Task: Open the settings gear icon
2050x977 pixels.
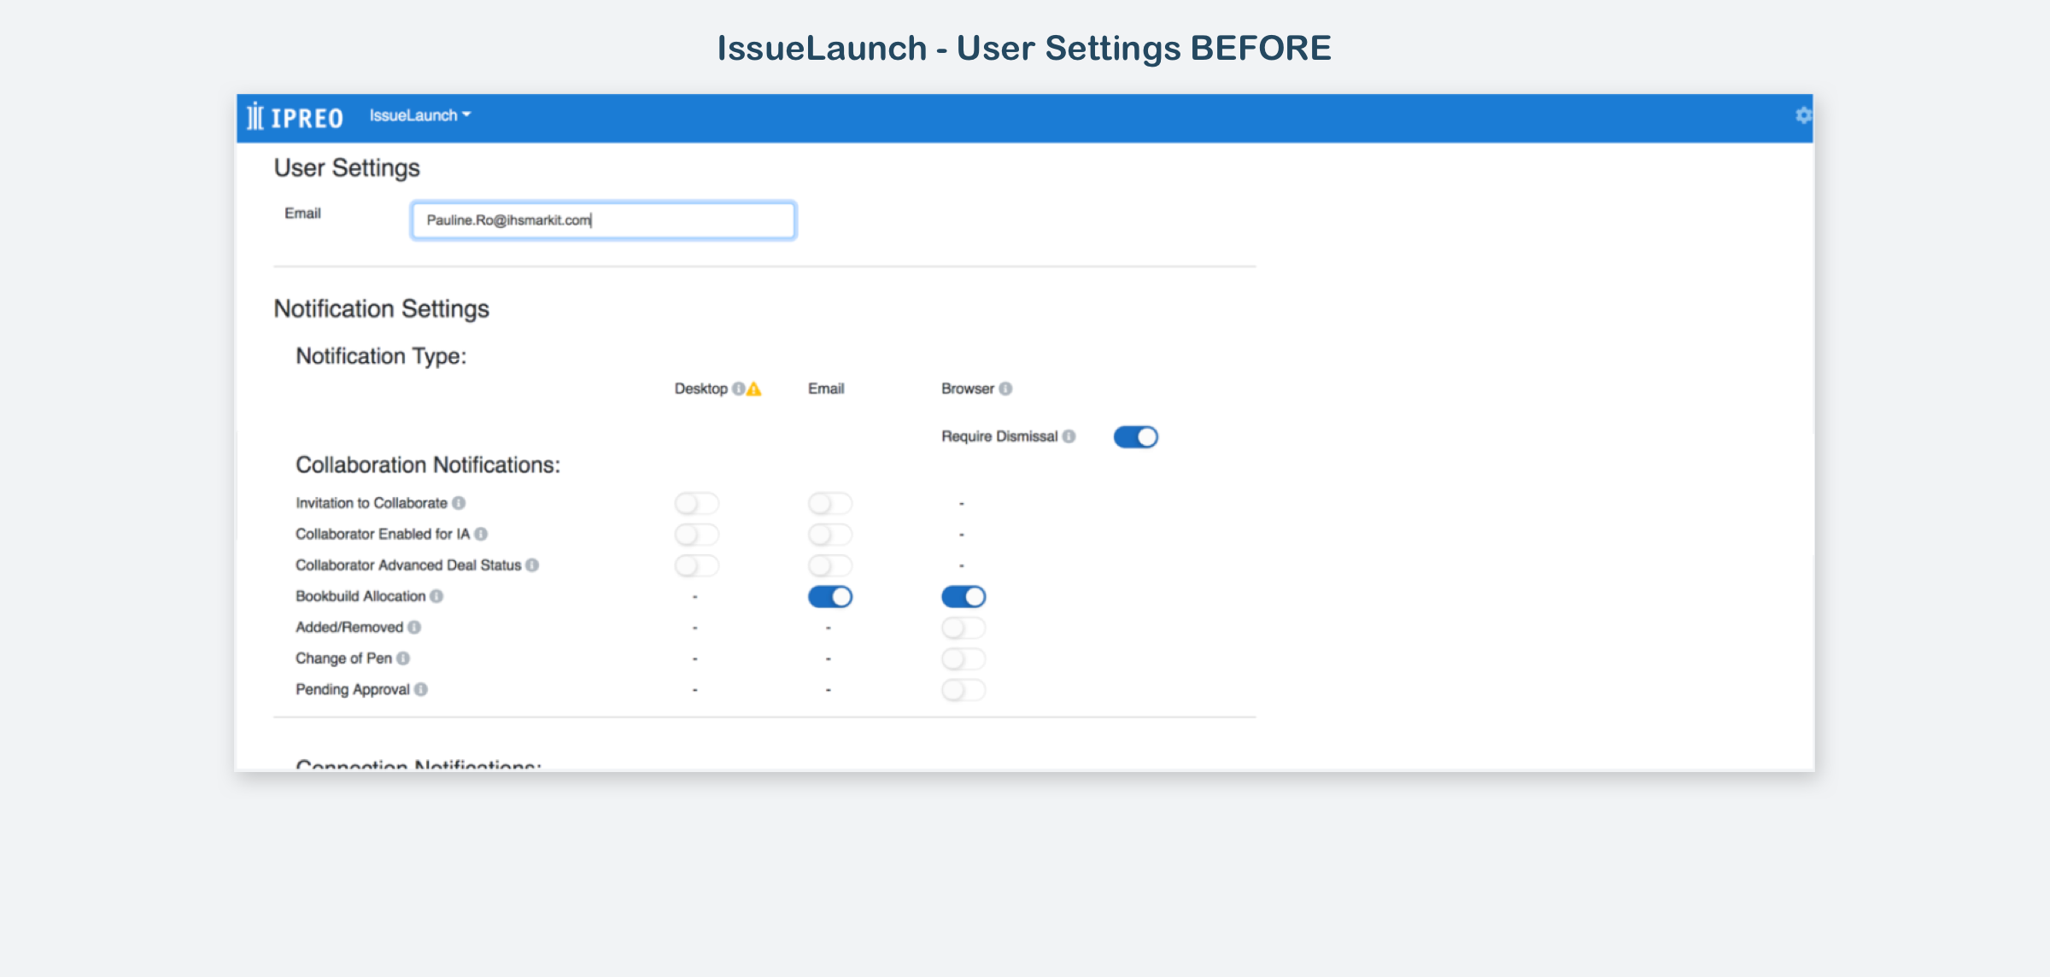Action: click(1803, 115)
